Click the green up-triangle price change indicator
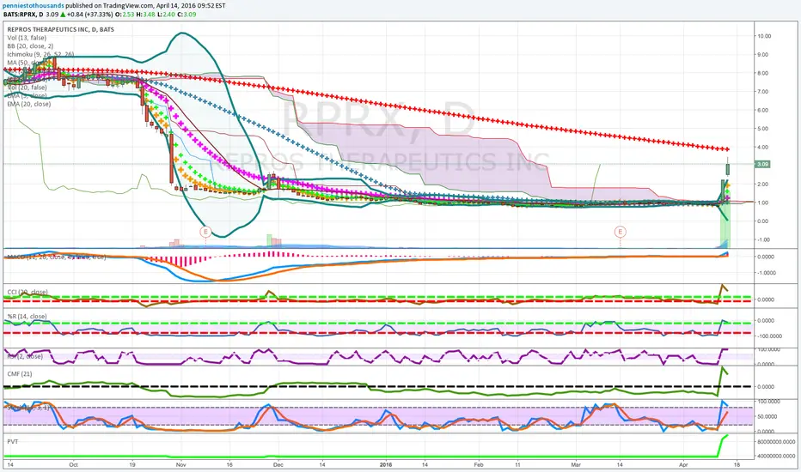The height and width of the screenshot is (472, 801). pyautogui.click(x=63, y=15)
